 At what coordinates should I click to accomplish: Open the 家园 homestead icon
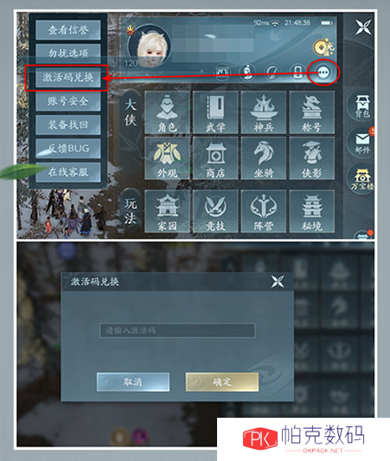[x=167, y=211]
